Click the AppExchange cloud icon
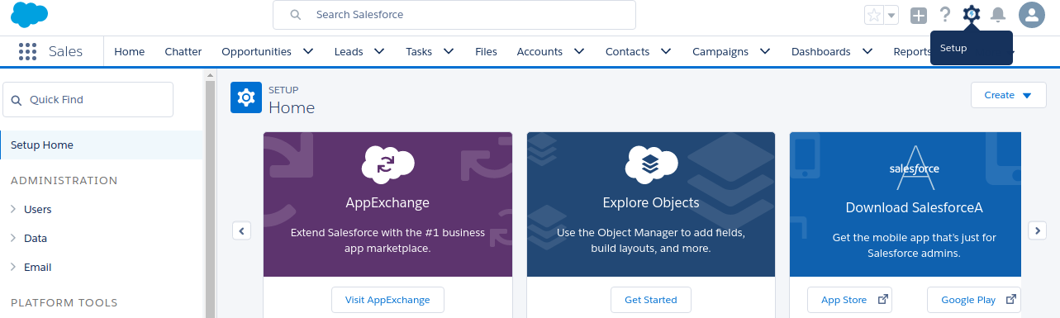Image resolution: width=1060 pixels, height=318 pixels. (388, 164)
